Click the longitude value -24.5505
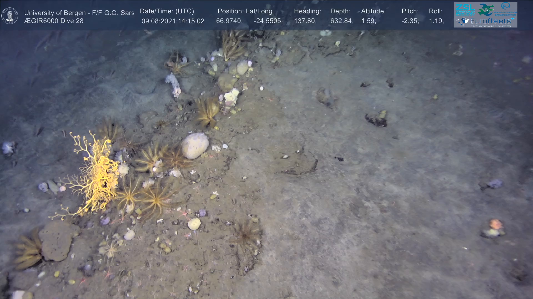 pos(268,21)
